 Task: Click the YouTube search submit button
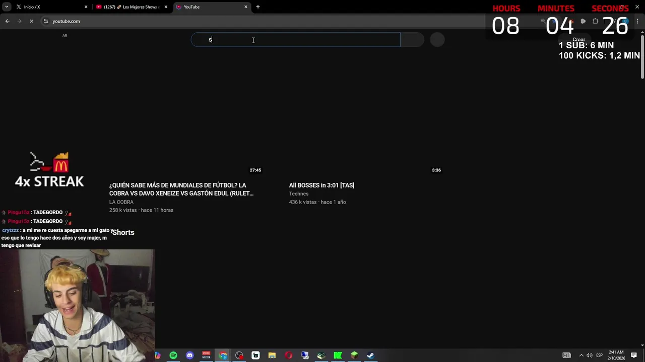pos(412,40)
